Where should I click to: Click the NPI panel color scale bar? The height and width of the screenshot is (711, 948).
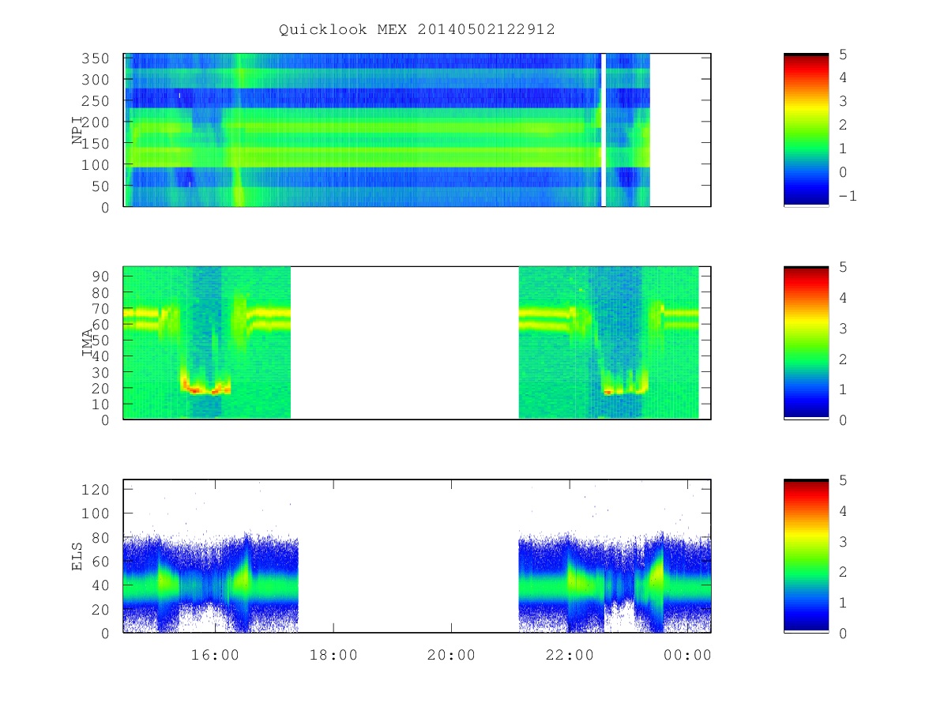806,130
